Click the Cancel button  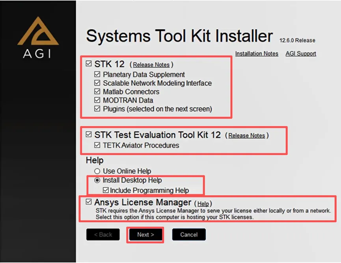[x=189, y=235]
